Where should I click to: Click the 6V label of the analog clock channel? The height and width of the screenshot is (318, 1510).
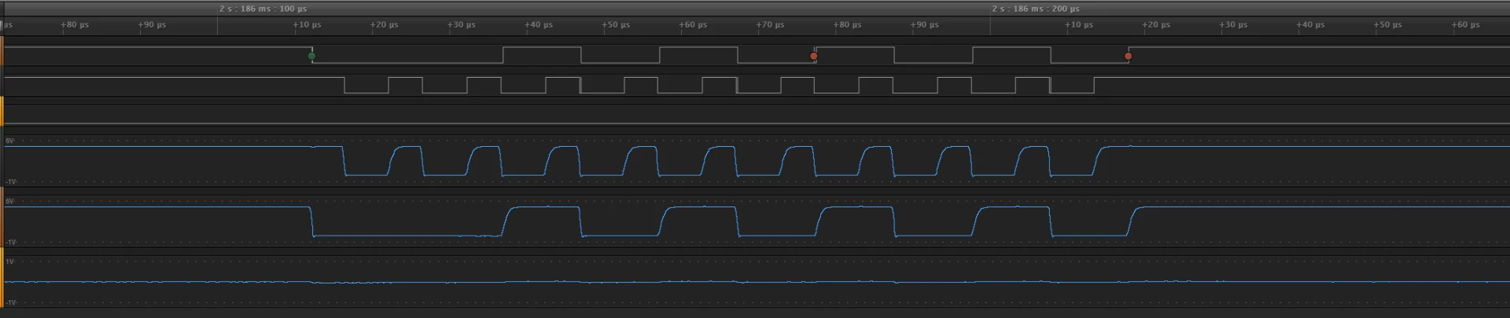(9, 141)
